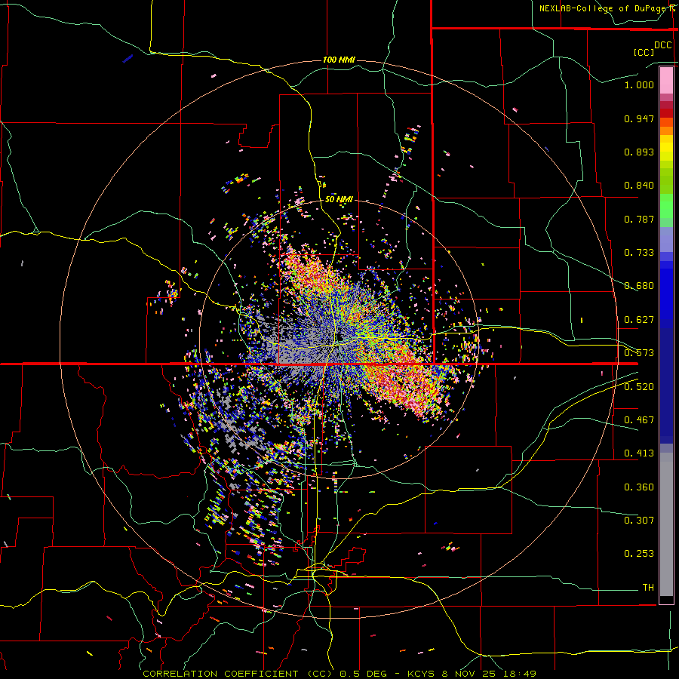Click the 100 NMI range ring label
The height and width of the screenshot is (679, 679).
click(x=339, y=60)
